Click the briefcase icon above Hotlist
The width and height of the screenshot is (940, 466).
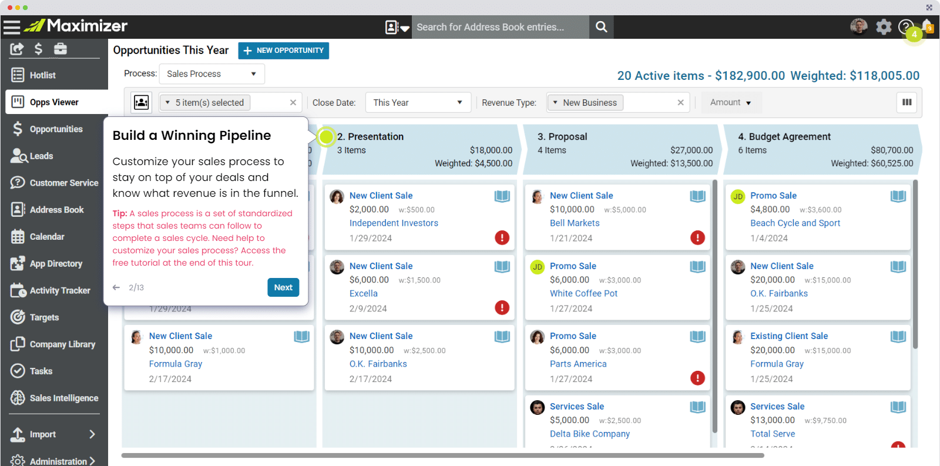(61, 49)
